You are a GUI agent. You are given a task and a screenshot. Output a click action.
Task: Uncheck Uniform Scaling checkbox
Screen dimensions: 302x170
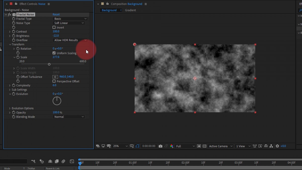54,53
